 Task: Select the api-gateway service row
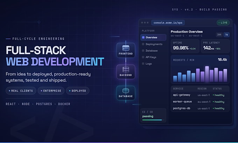click(x=200, y=95)
